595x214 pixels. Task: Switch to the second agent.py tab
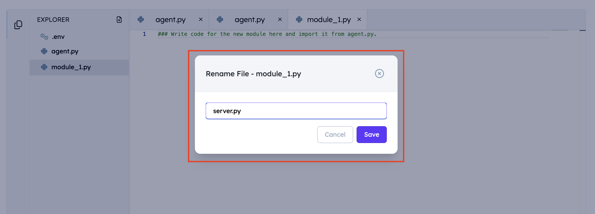point(248,20)
